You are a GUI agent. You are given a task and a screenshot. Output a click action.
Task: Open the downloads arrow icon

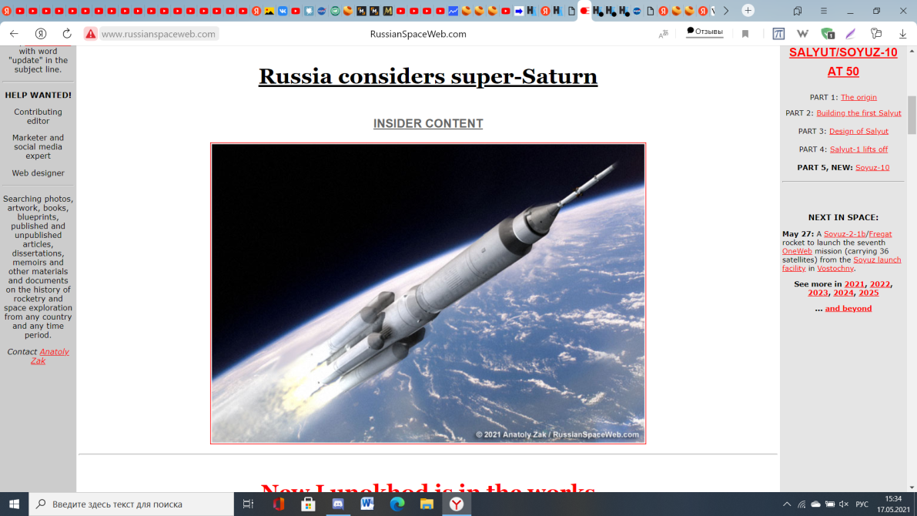[902, 34]
